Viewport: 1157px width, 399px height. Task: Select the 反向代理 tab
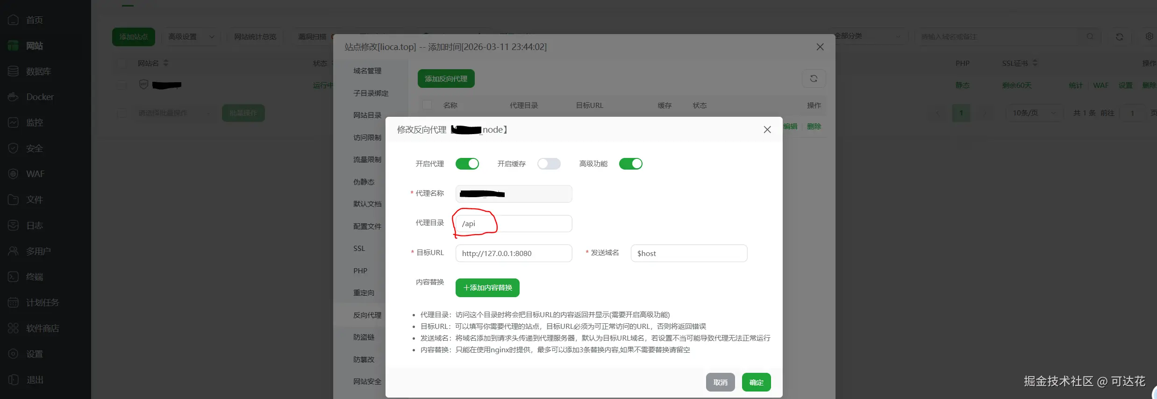367,315
